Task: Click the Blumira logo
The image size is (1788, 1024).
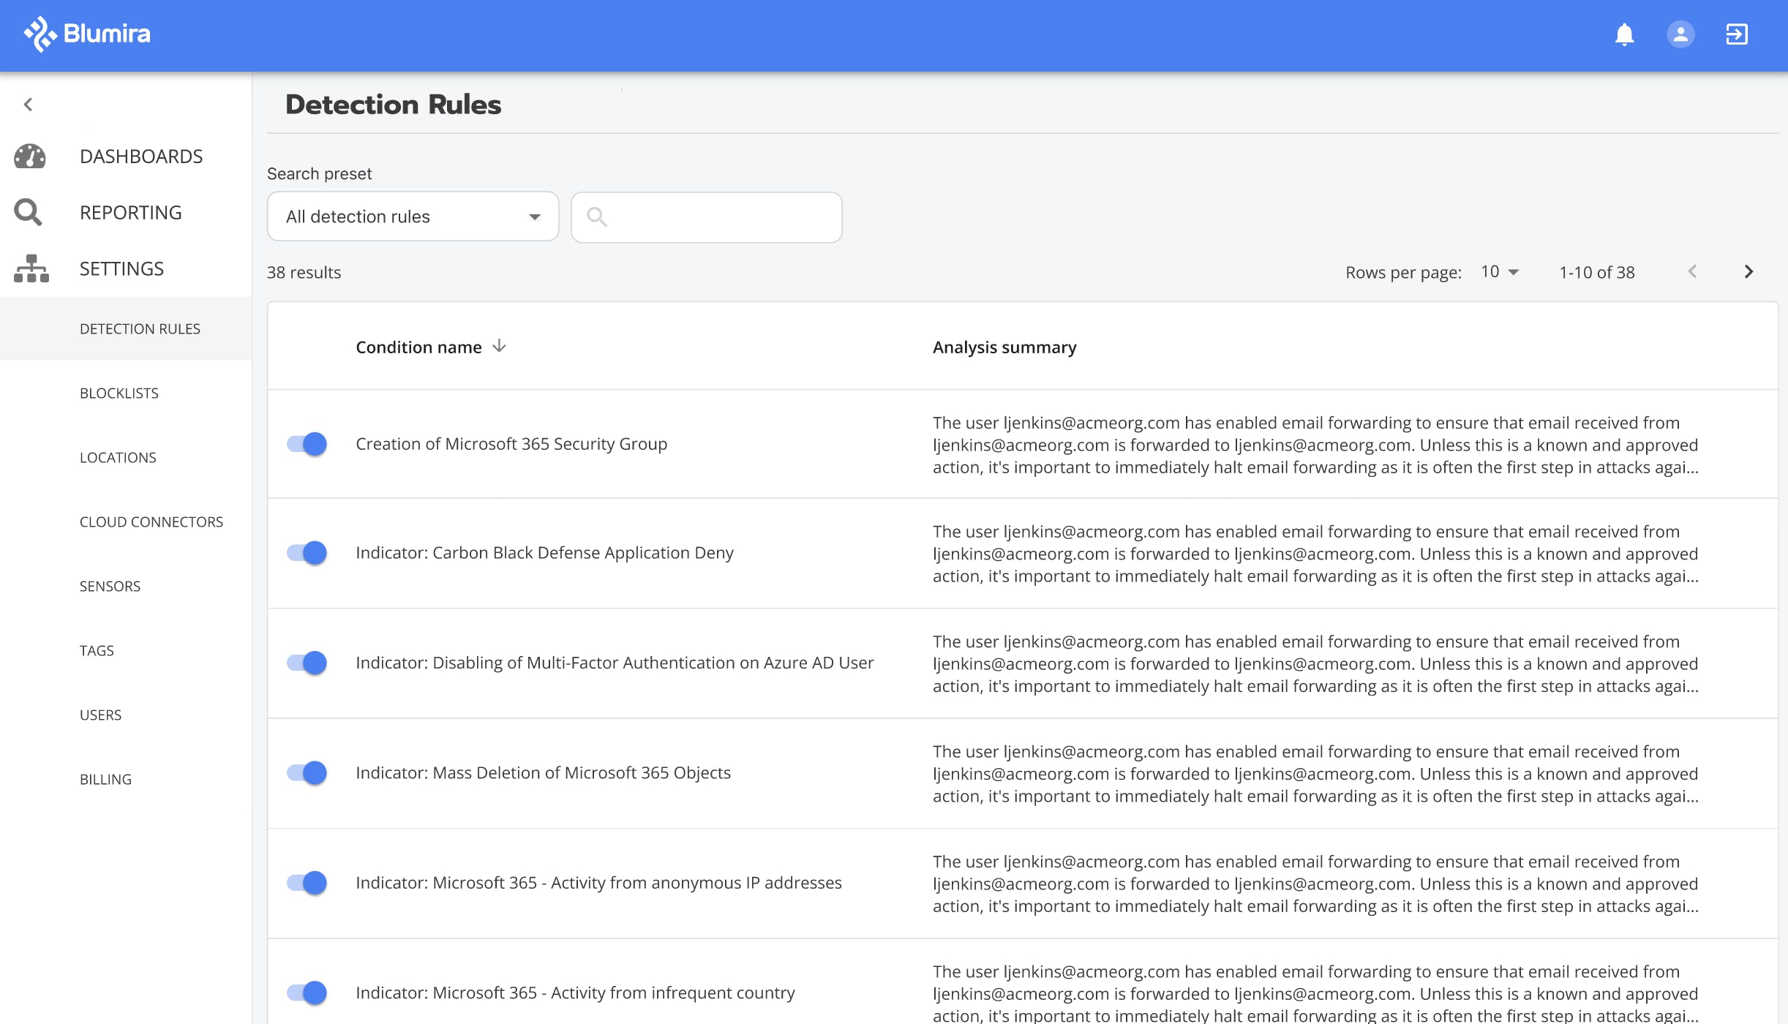Action: pos(87,34)
